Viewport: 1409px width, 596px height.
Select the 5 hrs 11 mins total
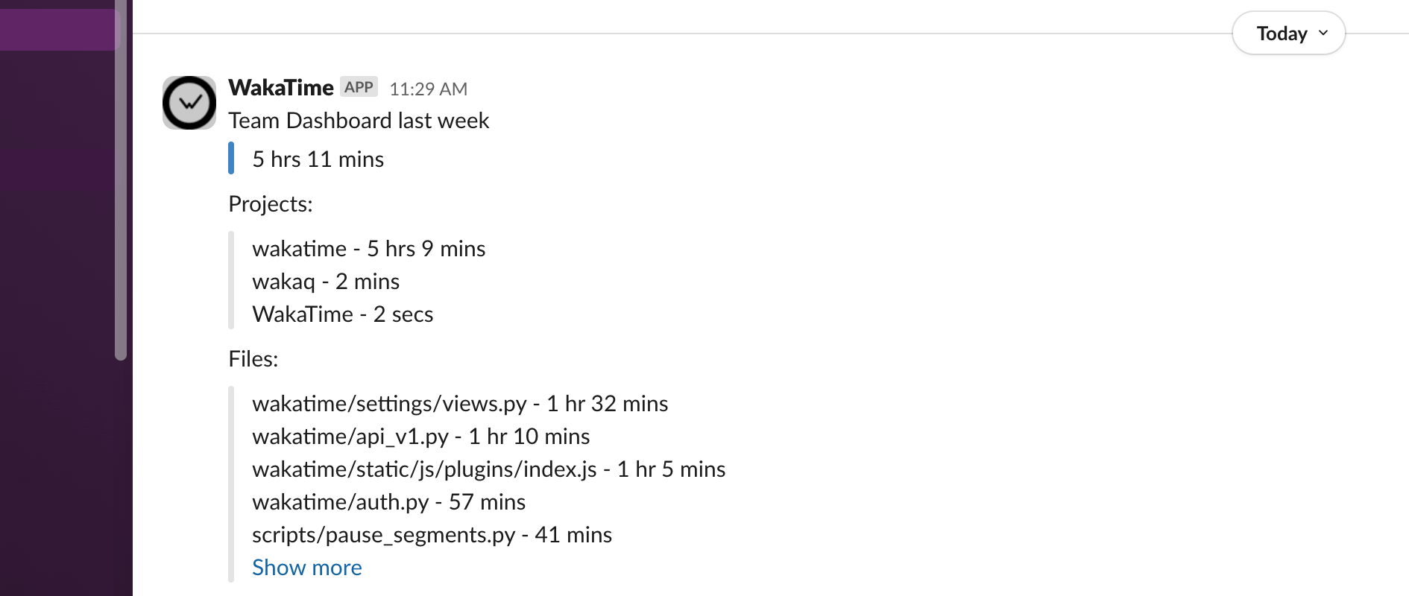click(318, 159)
